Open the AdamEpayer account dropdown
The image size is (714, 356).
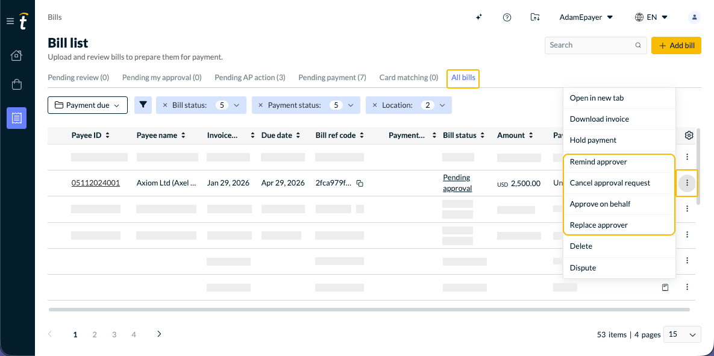point(586,17)
